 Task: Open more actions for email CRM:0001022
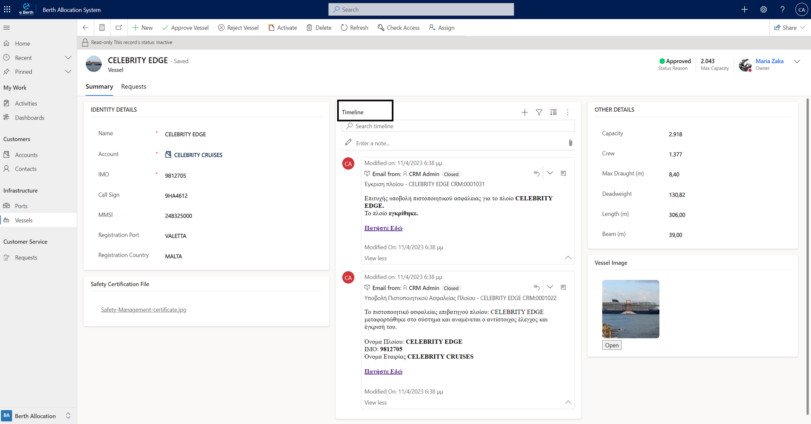(x=550, y=287)
